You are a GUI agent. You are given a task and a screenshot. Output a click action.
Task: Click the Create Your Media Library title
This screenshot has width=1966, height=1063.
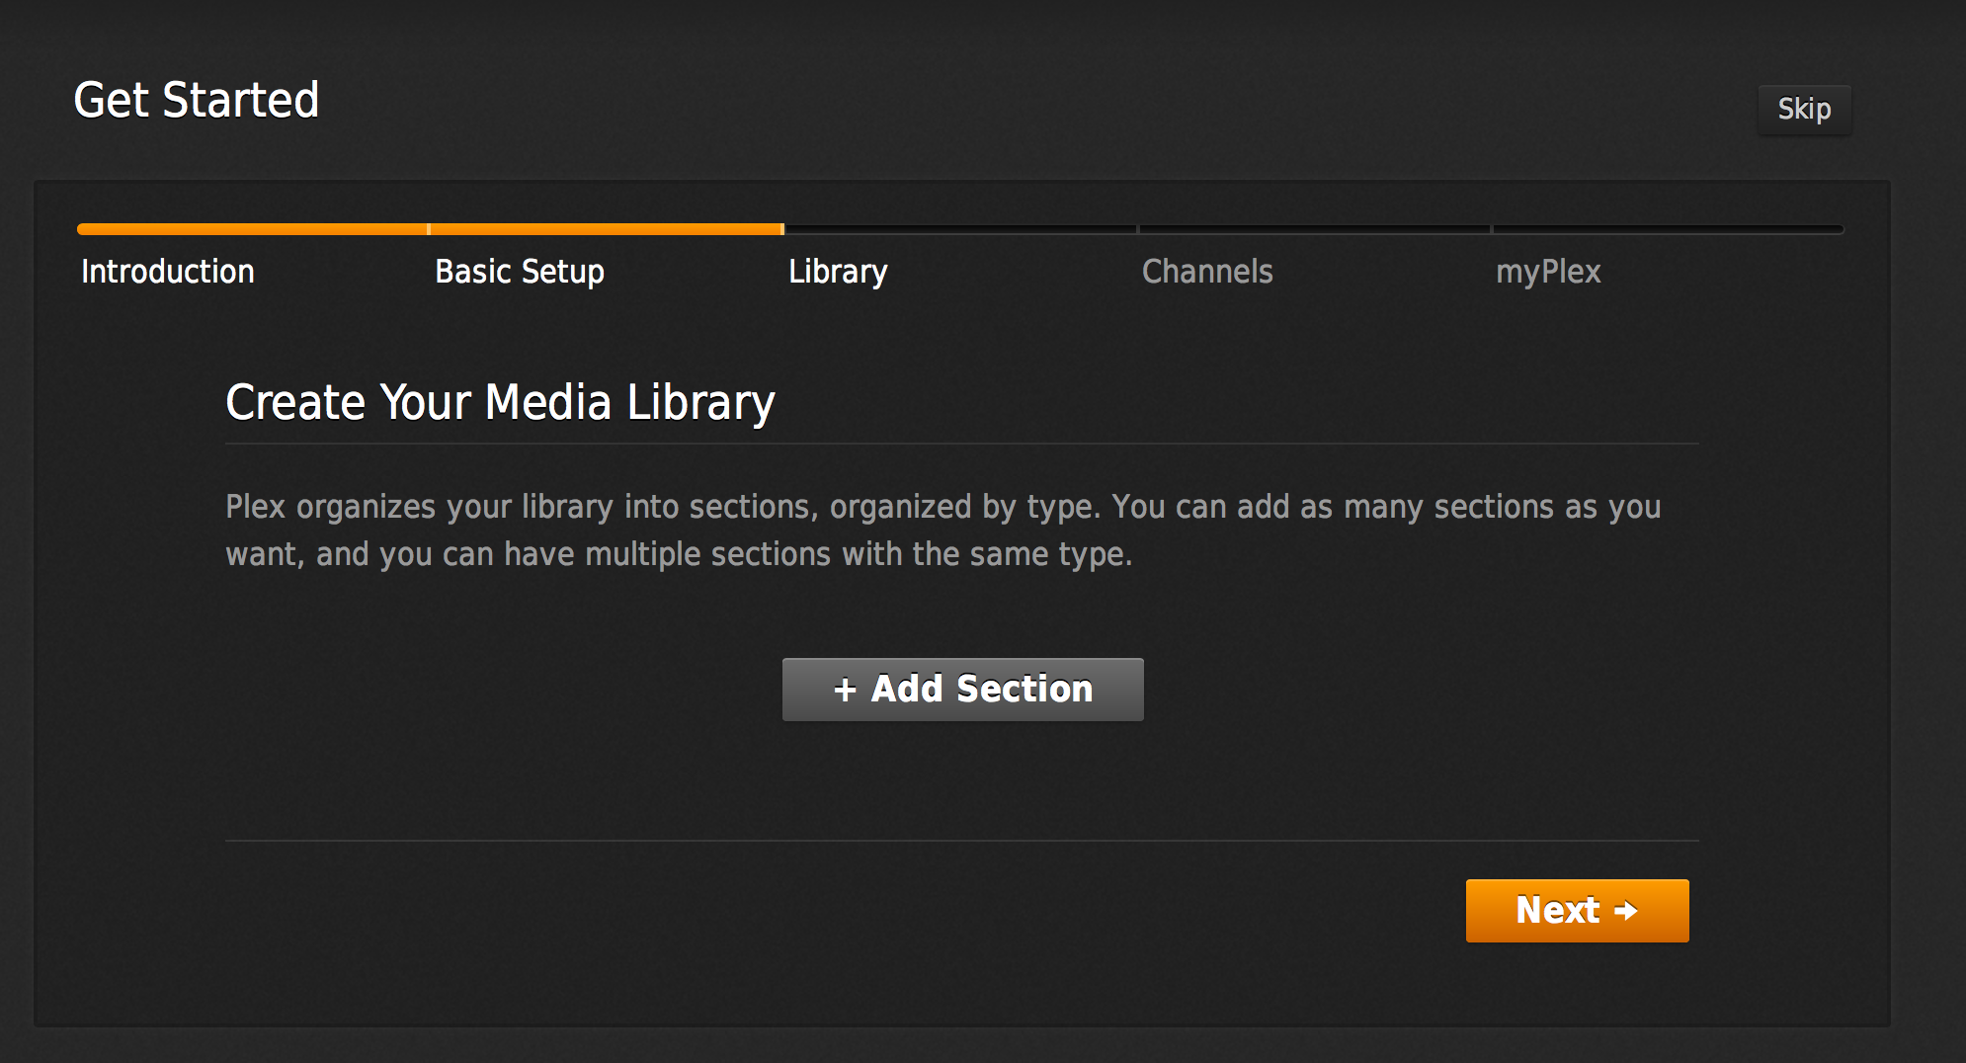[x=500, y=403]
